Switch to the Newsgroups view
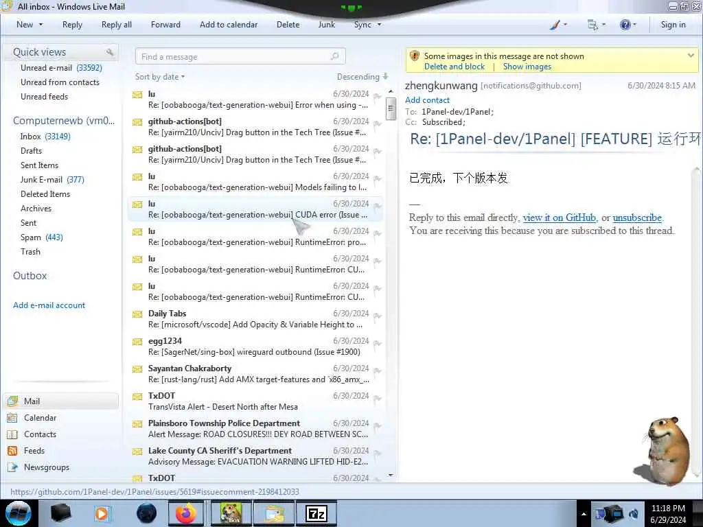The image size is (703, 527). tap(38, 467)
